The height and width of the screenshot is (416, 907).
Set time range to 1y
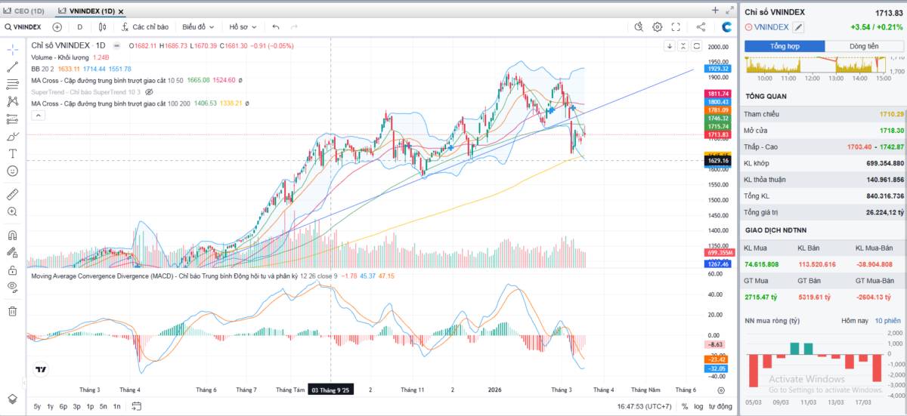(51, 406)
